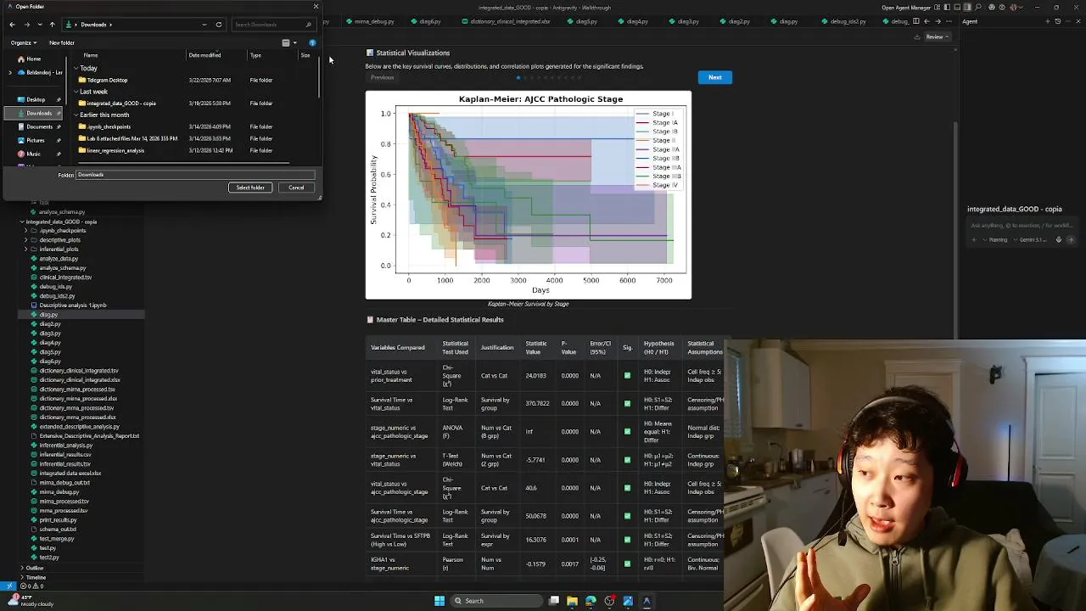Refresh the Downloads folder listing
This screenshot has width=1086, height=611.
tap(219, 25)
